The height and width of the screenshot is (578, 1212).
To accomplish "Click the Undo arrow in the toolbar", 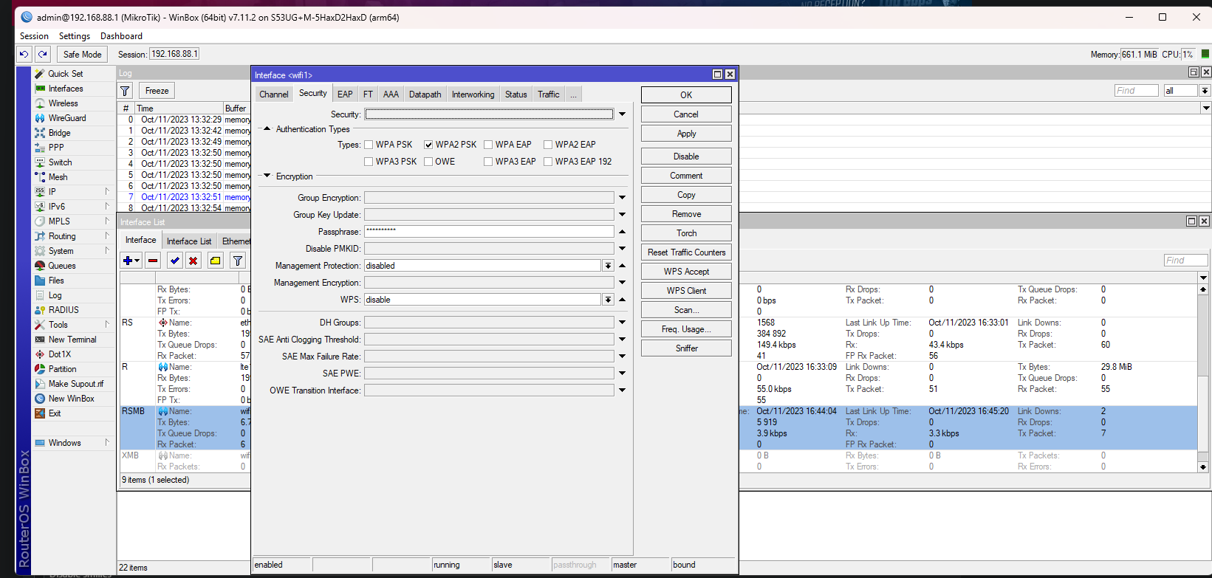I will coord(24,54).
